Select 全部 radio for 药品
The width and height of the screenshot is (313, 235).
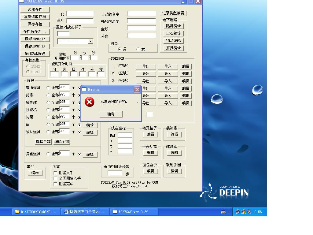[48, 95]
